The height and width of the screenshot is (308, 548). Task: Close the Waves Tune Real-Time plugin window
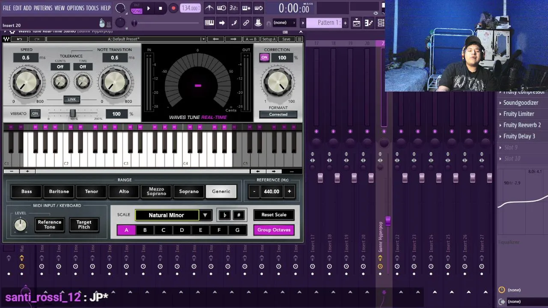pos(301,32)
